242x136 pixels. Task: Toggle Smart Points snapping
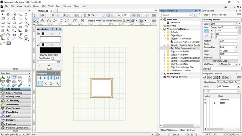coord(40,83)
